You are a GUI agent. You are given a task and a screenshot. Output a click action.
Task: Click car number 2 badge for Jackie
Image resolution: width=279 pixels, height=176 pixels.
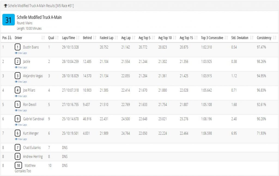tap(17, 61)
